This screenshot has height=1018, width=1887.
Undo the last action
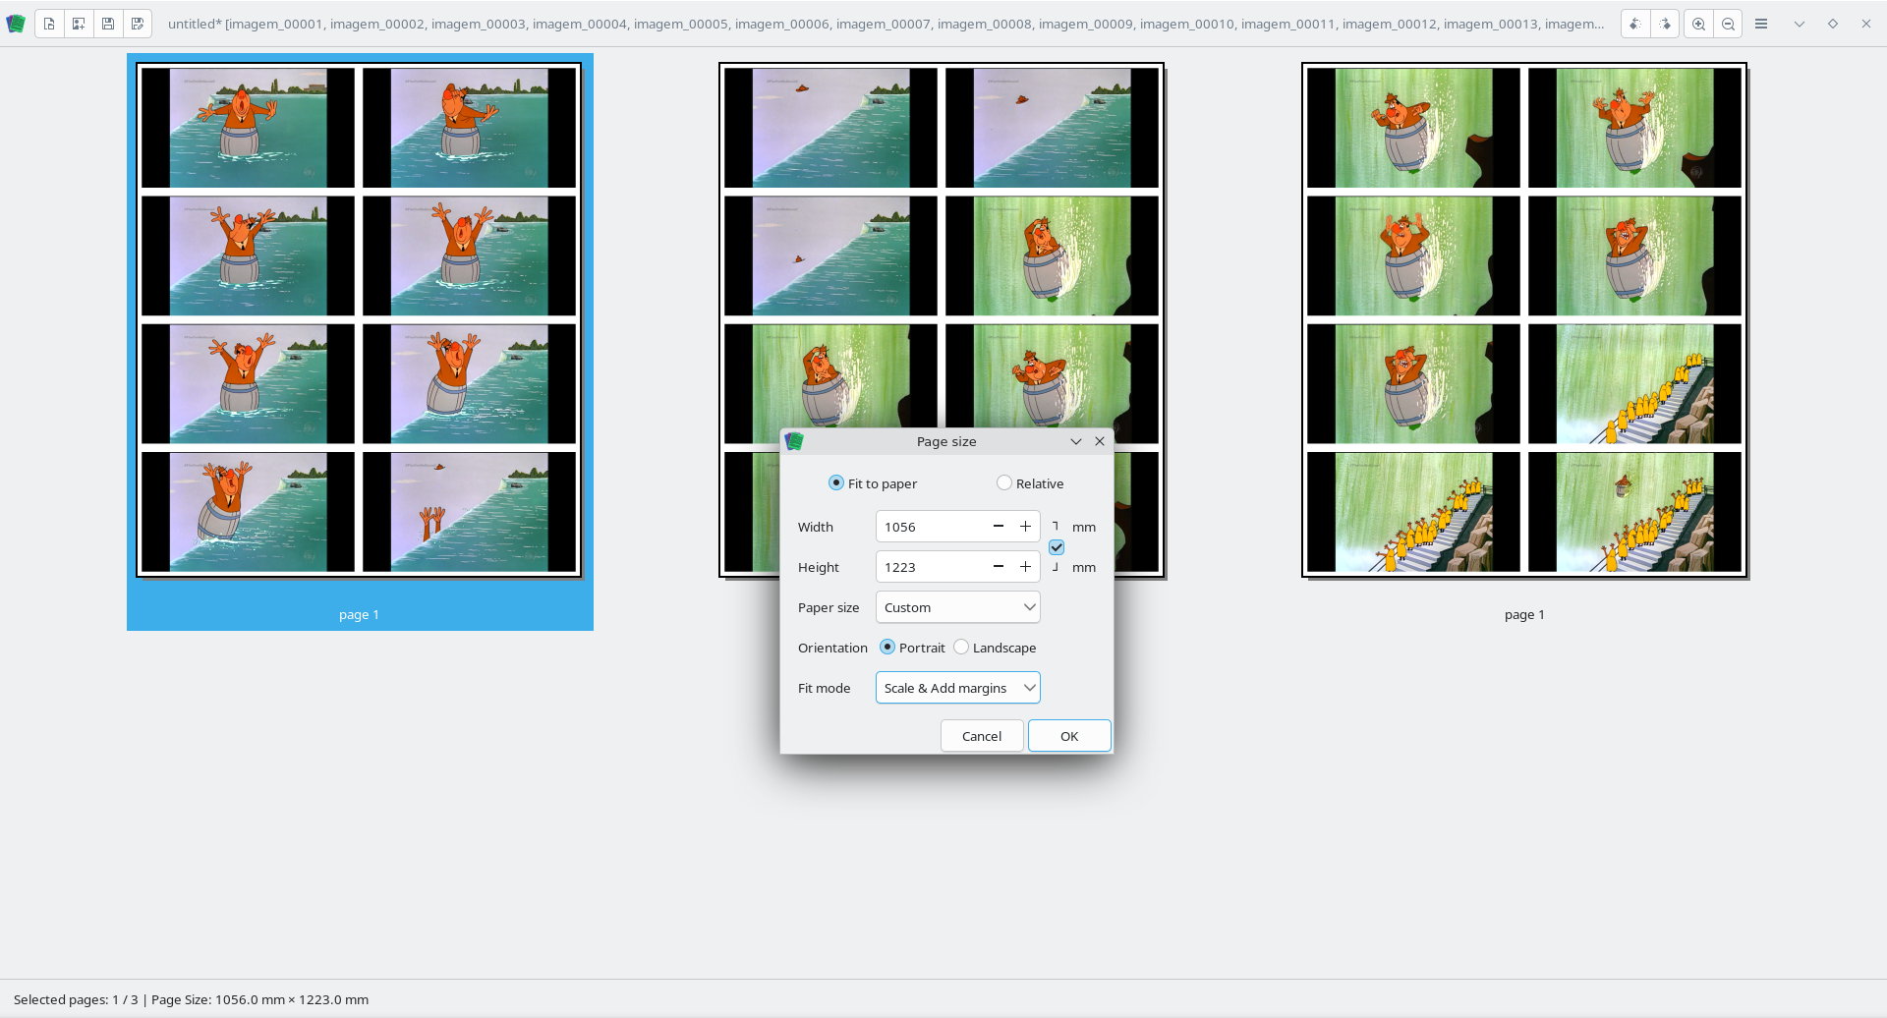[x=1633, y=24]
